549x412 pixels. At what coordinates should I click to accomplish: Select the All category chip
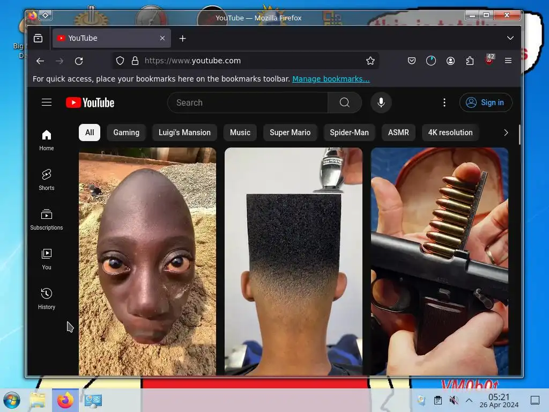click(90, 133)
